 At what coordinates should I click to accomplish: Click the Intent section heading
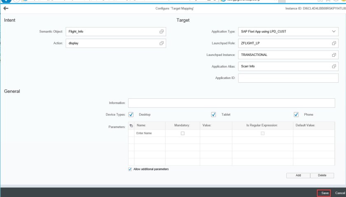(x=10, y=20)
